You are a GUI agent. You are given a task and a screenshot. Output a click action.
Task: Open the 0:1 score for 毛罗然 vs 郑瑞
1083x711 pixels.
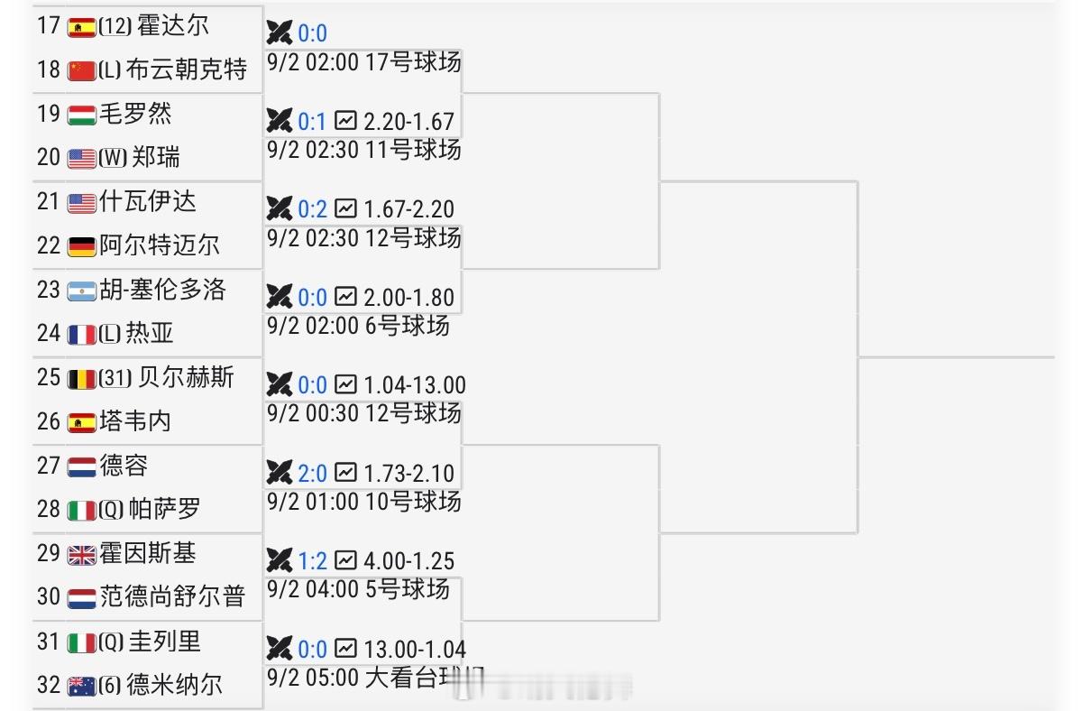point(312,121)
